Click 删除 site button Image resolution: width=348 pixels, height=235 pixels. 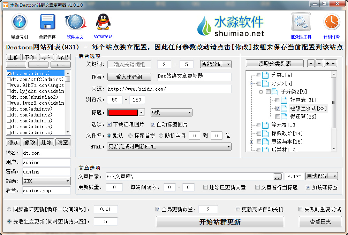pyautogui.click(x=46, y=142)
